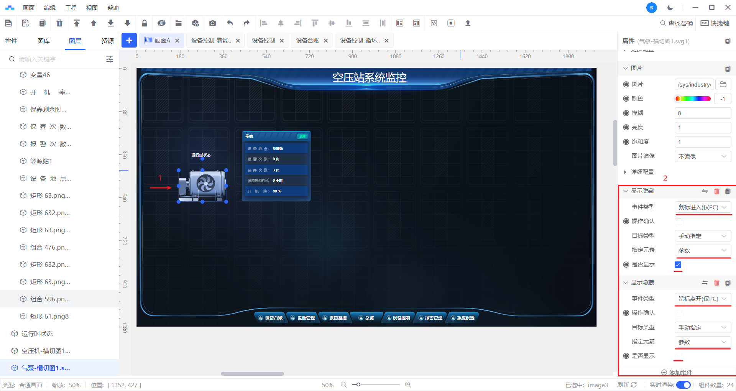736x391 pixels.
Task: Click the lock icon in toolbar
Action: click(x=145, y=23)
